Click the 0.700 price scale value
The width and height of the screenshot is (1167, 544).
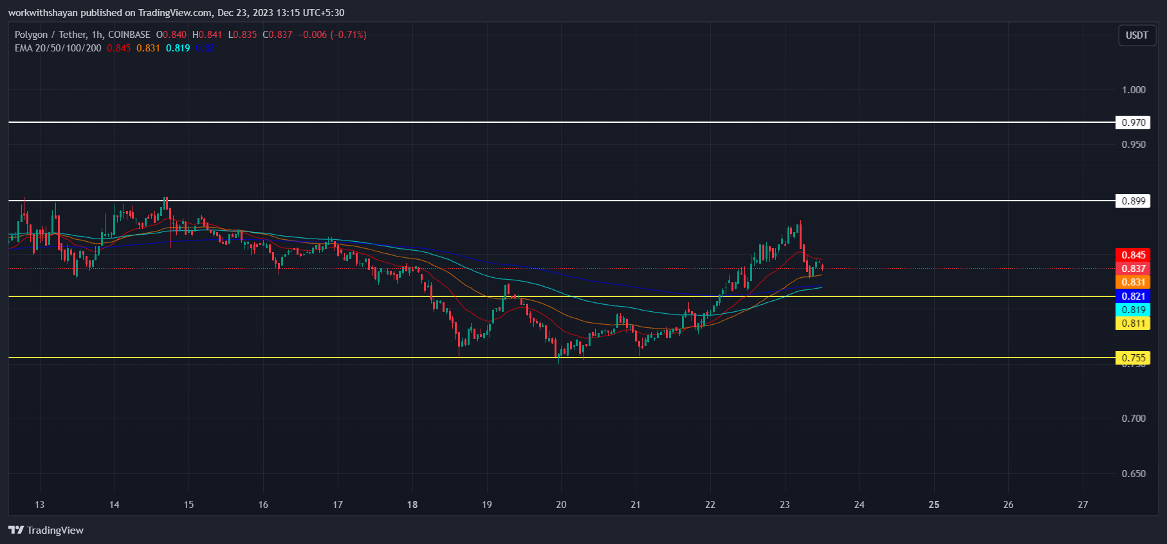[x=1134, y=418]
